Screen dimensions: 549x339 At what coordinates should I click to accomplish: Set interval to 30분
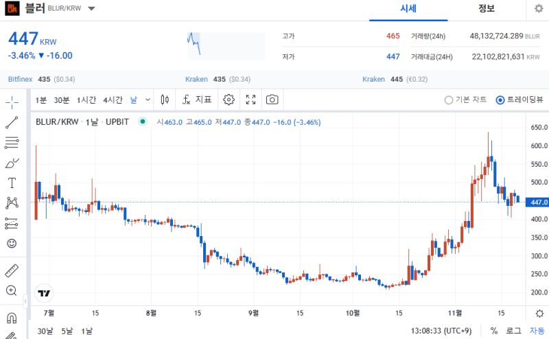click(x=62, y=100)
